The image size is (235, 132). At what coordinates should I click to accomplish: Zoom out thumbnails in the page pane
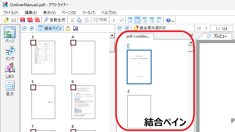[x=24, y=28]
